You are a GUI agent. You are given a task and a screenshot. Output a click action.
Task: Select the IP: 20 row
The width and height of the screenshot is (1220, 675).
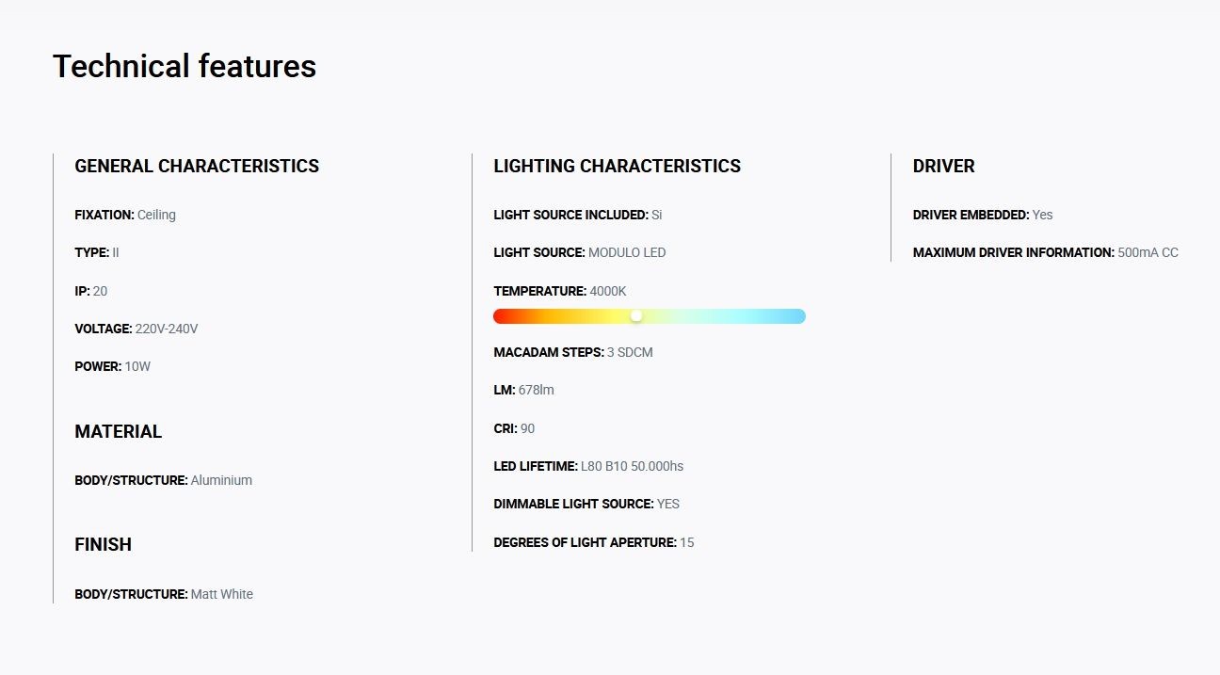click(x=91, y=291)
